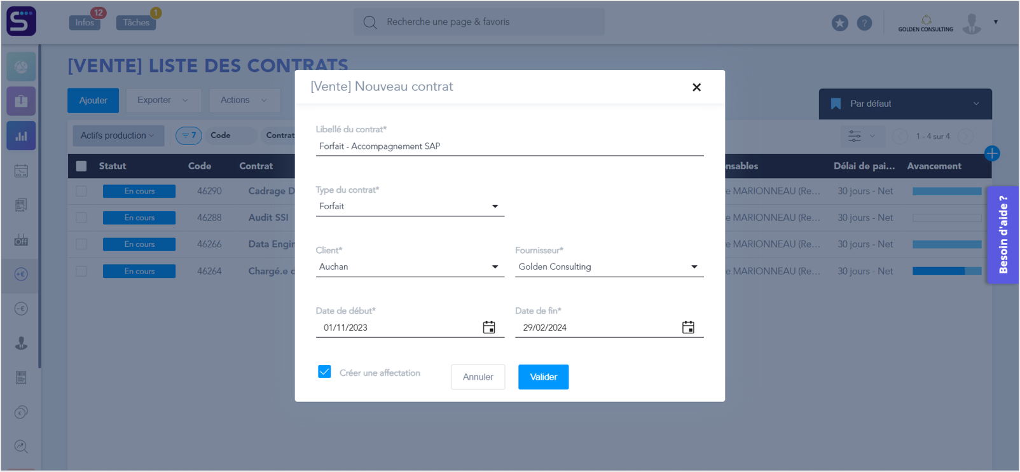The width and height of the screenshot is (1020, 472).
Task: Click the progress bar of contract 46264
Action: 947,271
